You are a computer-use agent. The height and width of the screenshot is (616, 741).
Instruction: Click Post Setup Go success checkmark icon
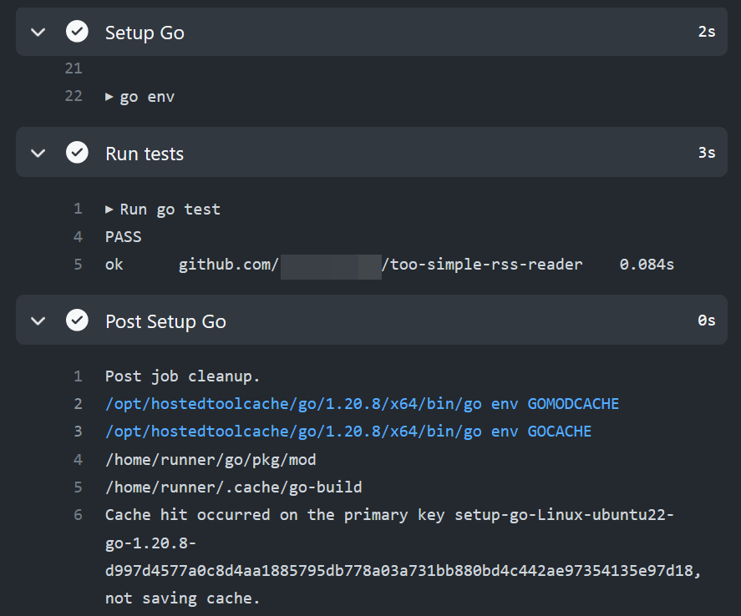click(x=77, y=321)
